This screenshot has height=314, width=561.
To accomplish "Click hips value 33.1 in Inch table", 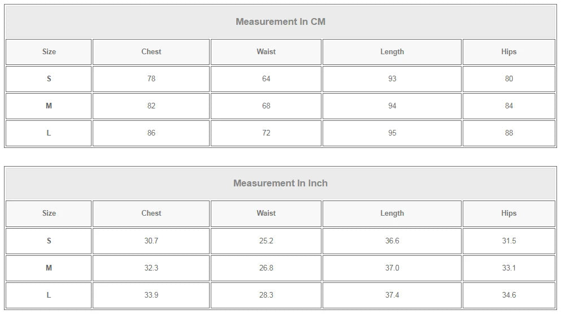I will [x=508, y=268].
